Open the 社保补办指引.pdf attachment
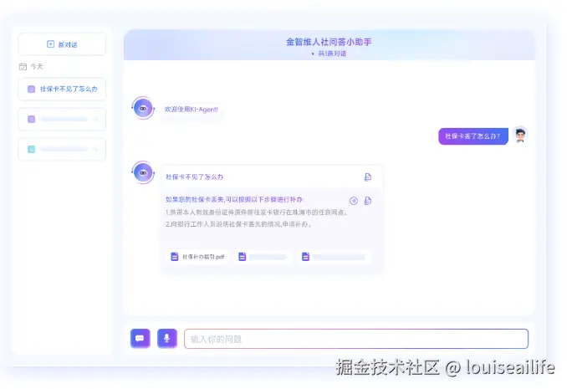This screenshot has width=567, height=389. 198,257
